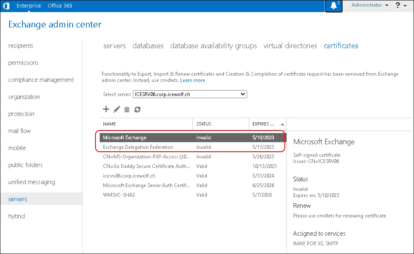Click the Renew heading in details pane

(302, 206)
